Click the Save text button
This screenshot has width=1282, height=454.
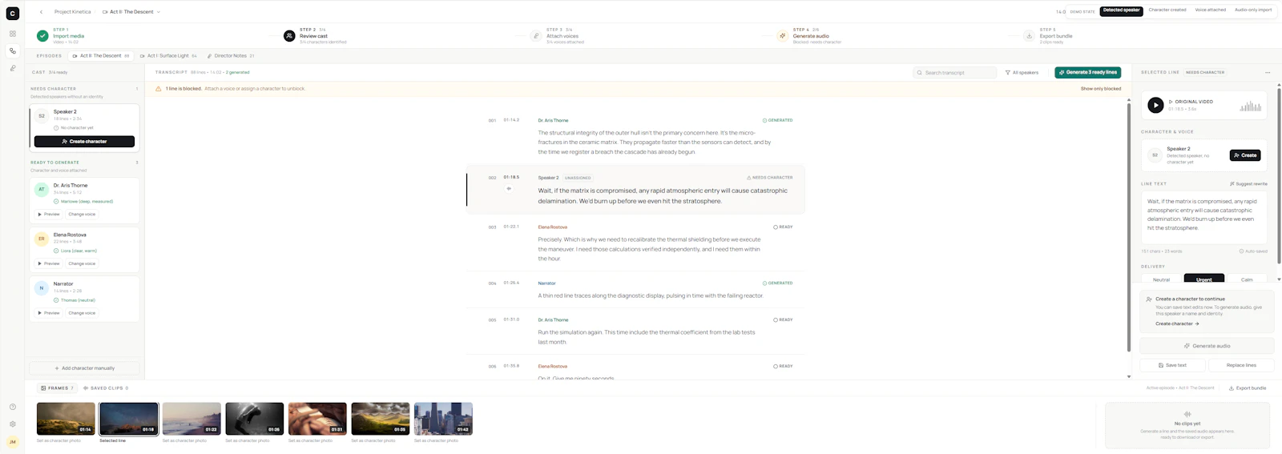click(x=1172, y=365)
